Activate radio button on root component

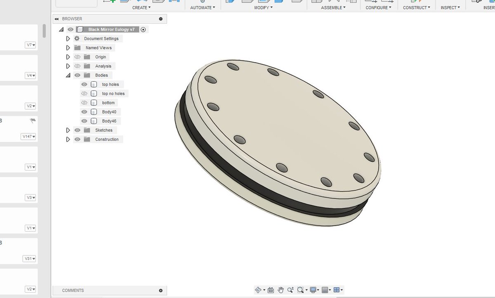click(143, 29)
